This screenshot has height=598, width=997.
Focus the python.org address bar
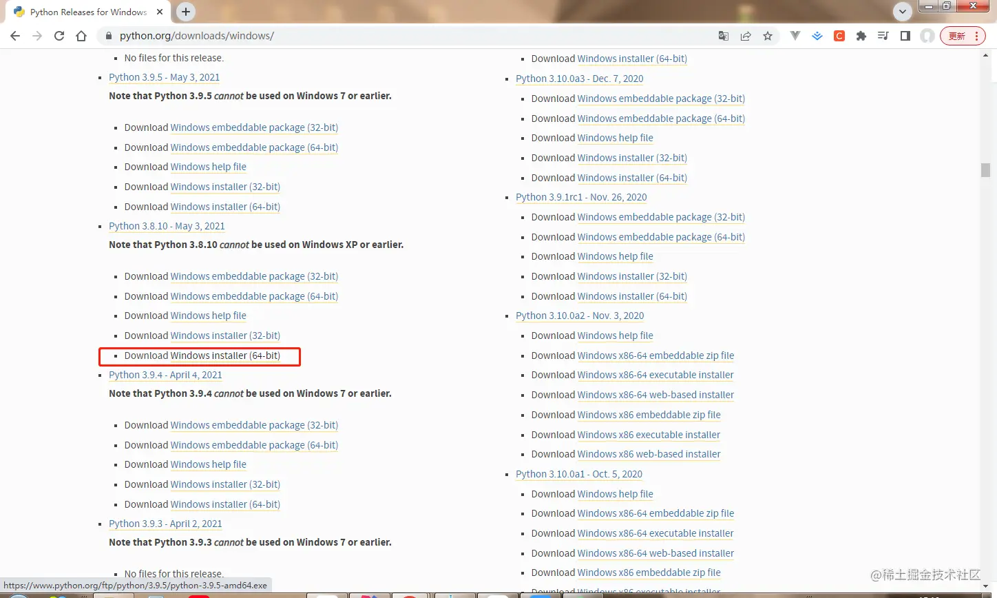point(406,36)
